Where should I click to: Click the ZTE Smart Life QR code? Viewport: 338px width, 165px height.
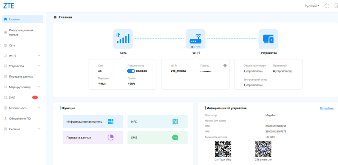263,149
